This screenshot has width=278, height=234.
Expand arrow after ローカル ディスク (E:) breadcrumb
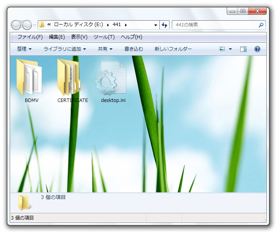pos(108,25)
